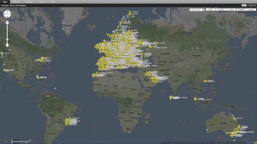Select the nocallsign_78CC47 marker near Indonesia

coord(195,99)
